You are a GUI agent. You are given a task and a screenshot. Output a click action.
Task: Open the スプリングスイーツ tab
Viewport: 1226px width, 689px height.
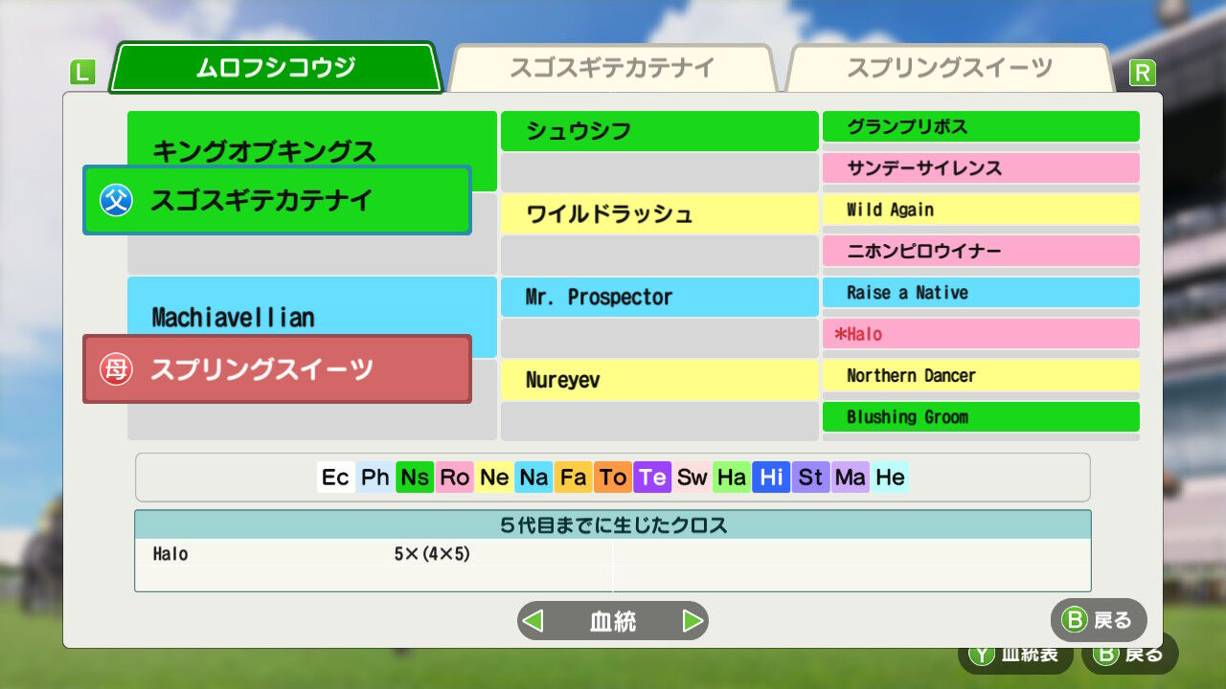tap(949, 68)
